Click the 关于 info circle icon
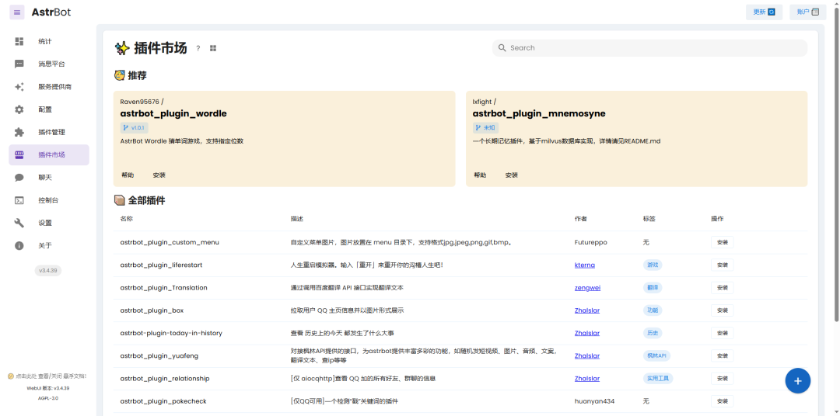Screen dimensions: 840x416 19,245
